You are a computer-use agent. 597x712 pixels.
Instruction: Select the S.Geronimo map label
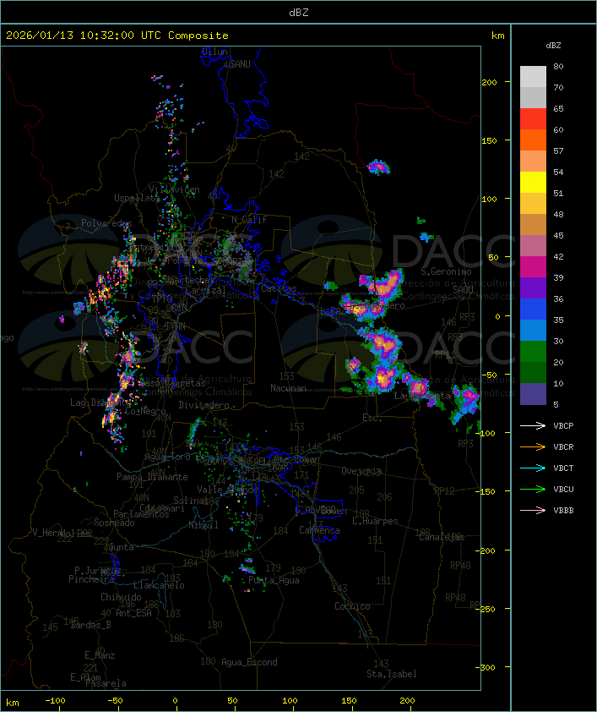[444, 271]
